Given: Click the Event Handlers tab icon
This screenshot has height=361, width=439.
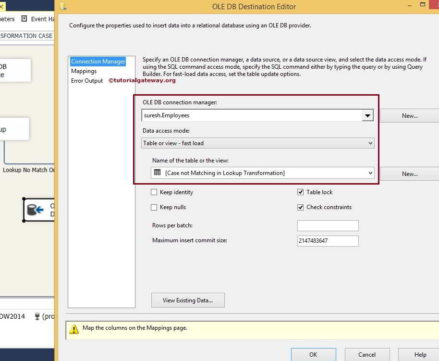Looking at the screenshot, I should click(23, 19).
